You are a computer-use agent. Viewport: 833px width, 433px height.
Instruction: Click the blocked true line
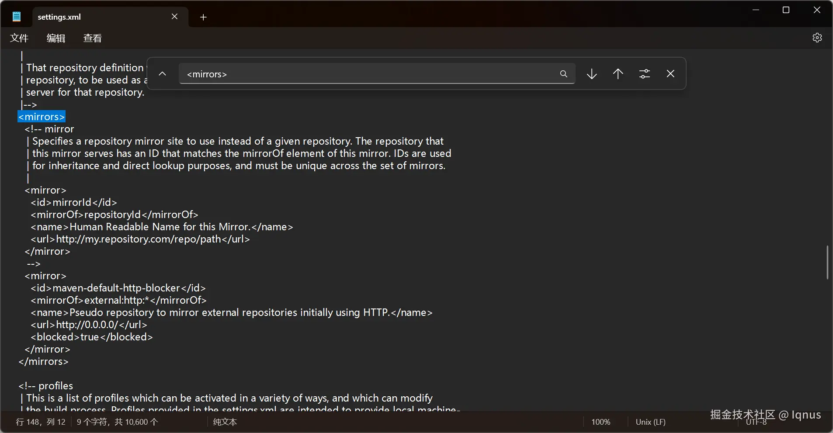[x=92, y=337]
